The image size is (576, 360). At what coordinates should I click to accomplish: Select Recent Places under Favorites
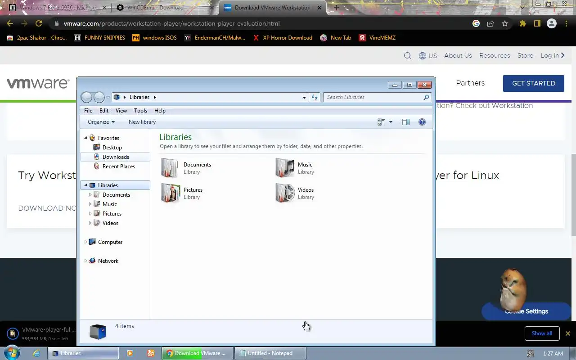pyautogui.click(x=119, y=166)
